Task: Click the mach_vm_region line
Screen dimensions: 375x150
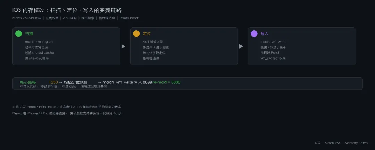Action: [39, 42]
